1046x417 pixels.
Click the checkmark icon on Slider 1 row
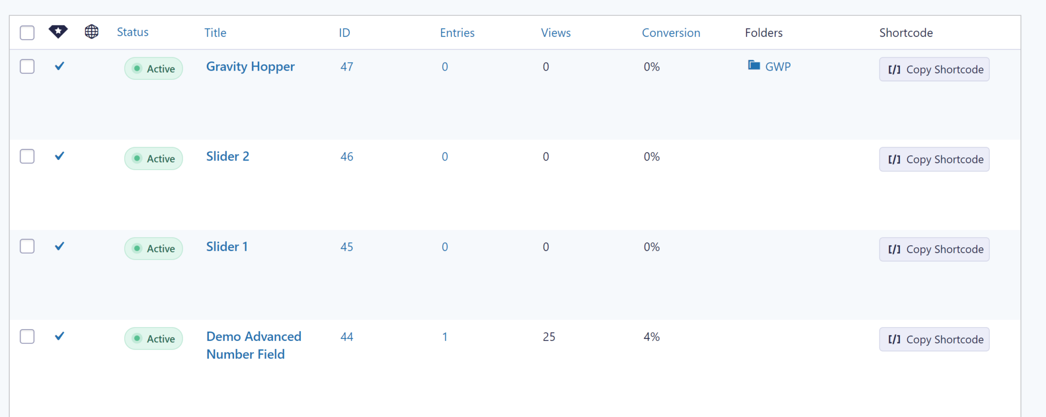(x=59, y=246)
